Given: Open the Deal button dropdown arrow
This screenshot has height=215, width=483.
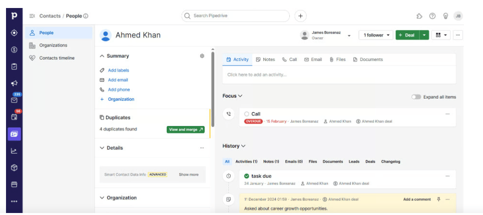Looking at the screenshot, I should point(424,35).
